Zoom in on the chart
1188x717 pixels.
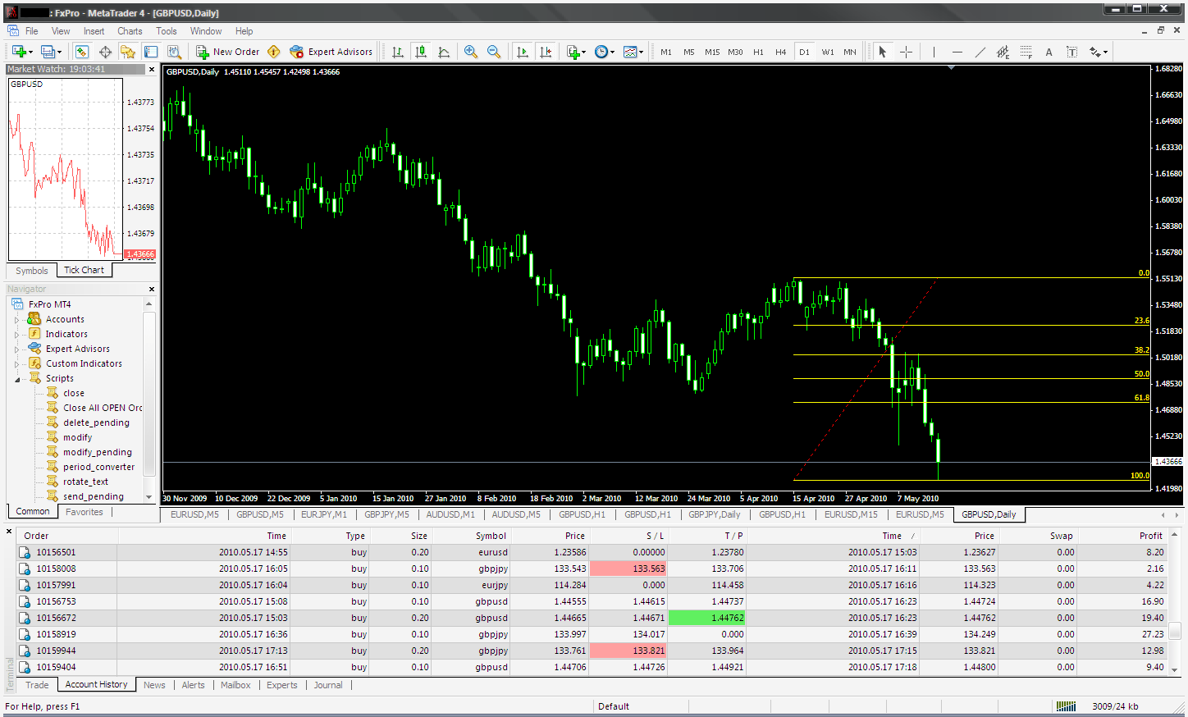tap(471, 52)
